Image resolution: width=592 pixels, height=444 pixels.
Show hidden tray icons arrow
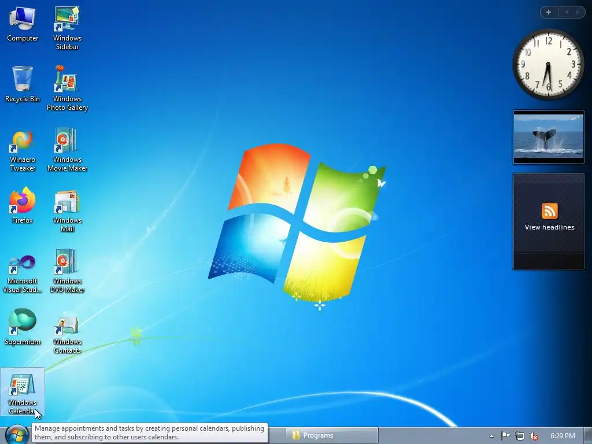pyautogui.click(x=491, y=436)
